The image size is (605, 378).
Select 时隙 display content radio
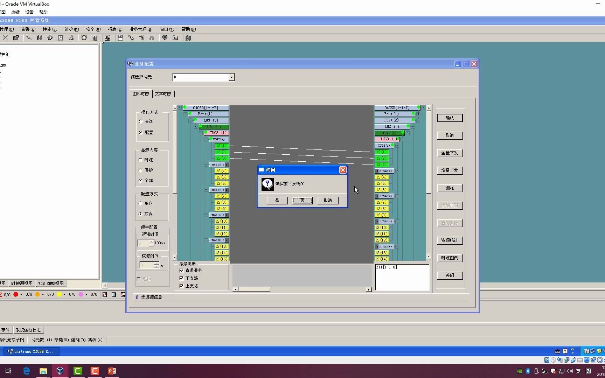(x=141, y=160)
